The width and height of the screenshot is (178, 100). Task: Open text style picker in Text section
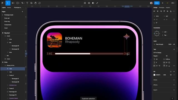pyautogui.click(x=174, y=49)
